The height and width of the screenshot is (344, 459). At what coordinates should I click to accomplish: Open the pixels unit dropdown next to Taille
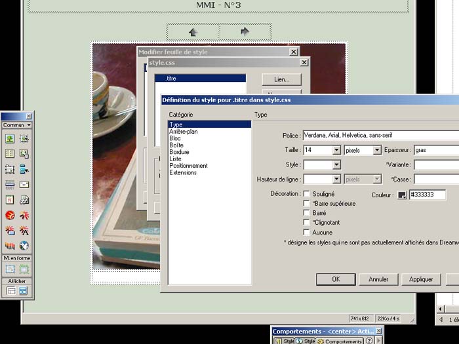(x=377, y=150)
